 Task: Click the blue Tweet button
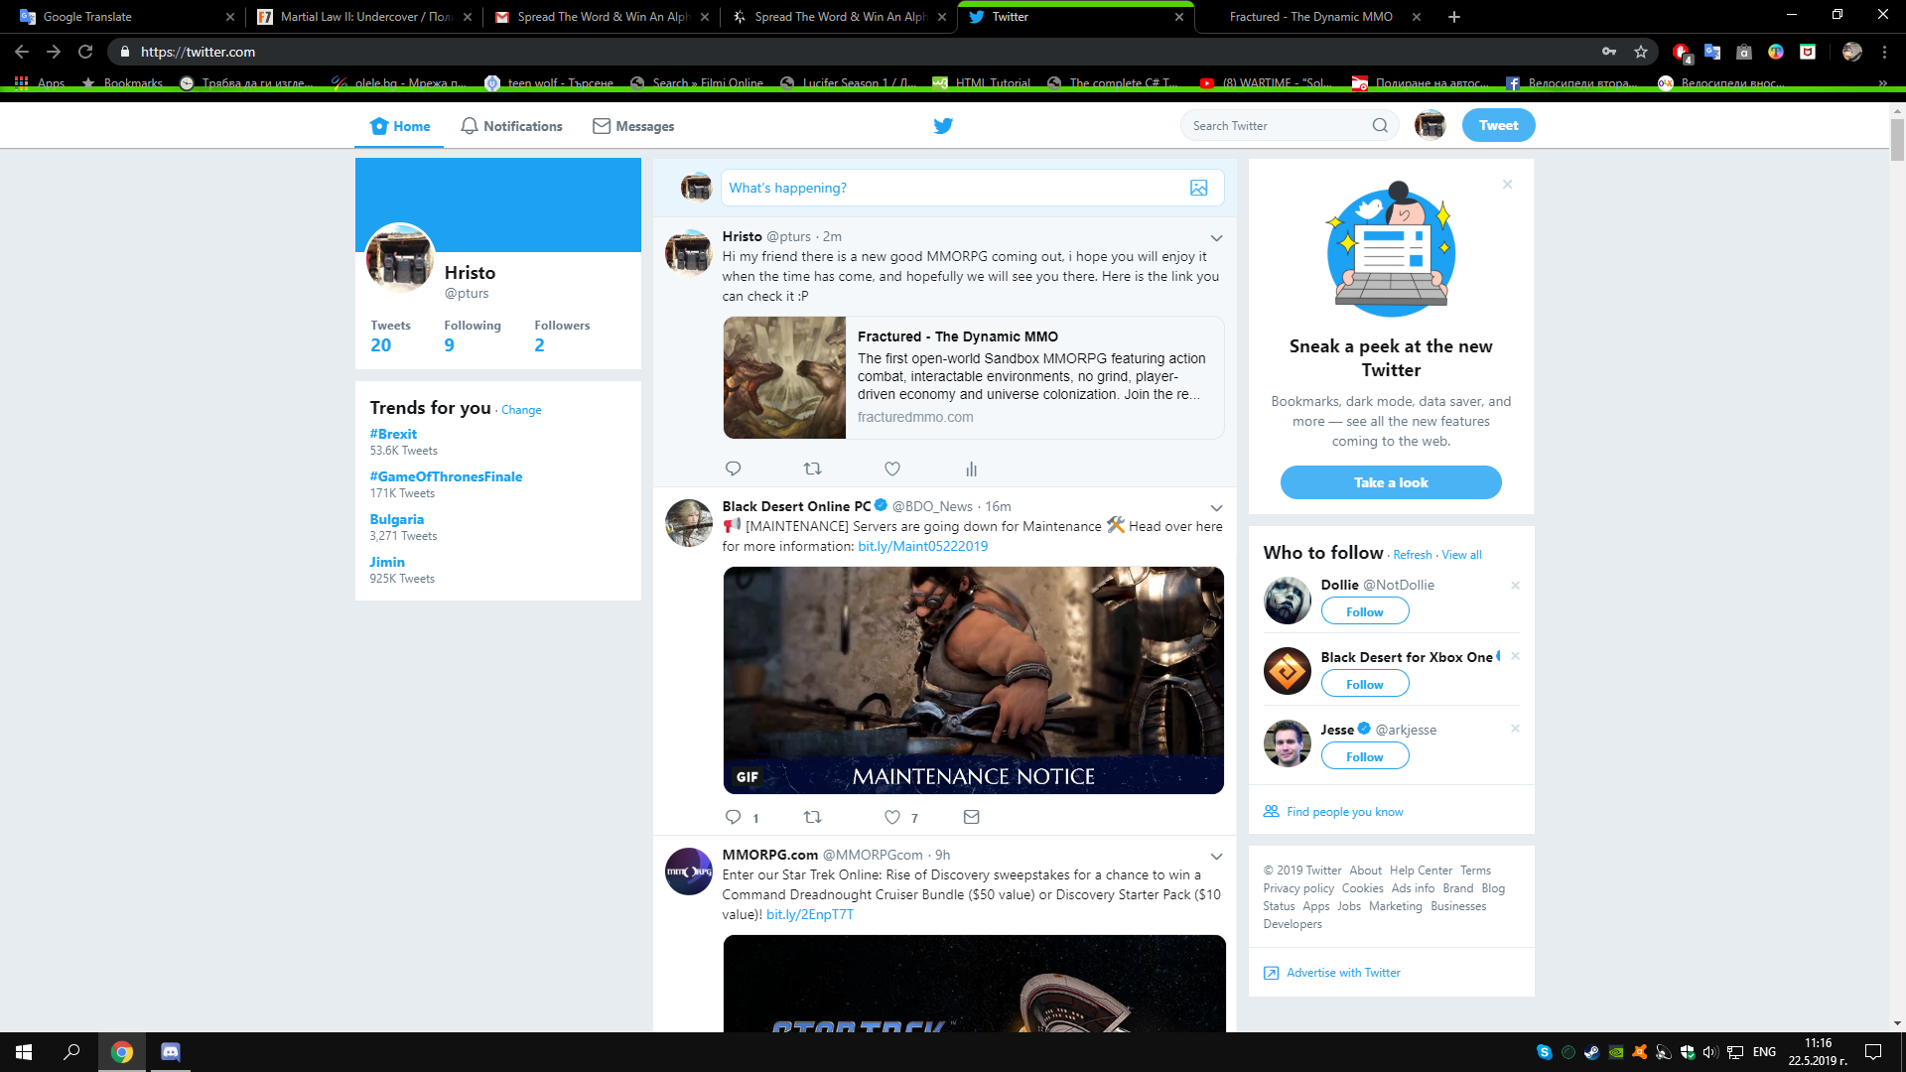tap(1498, 125)
